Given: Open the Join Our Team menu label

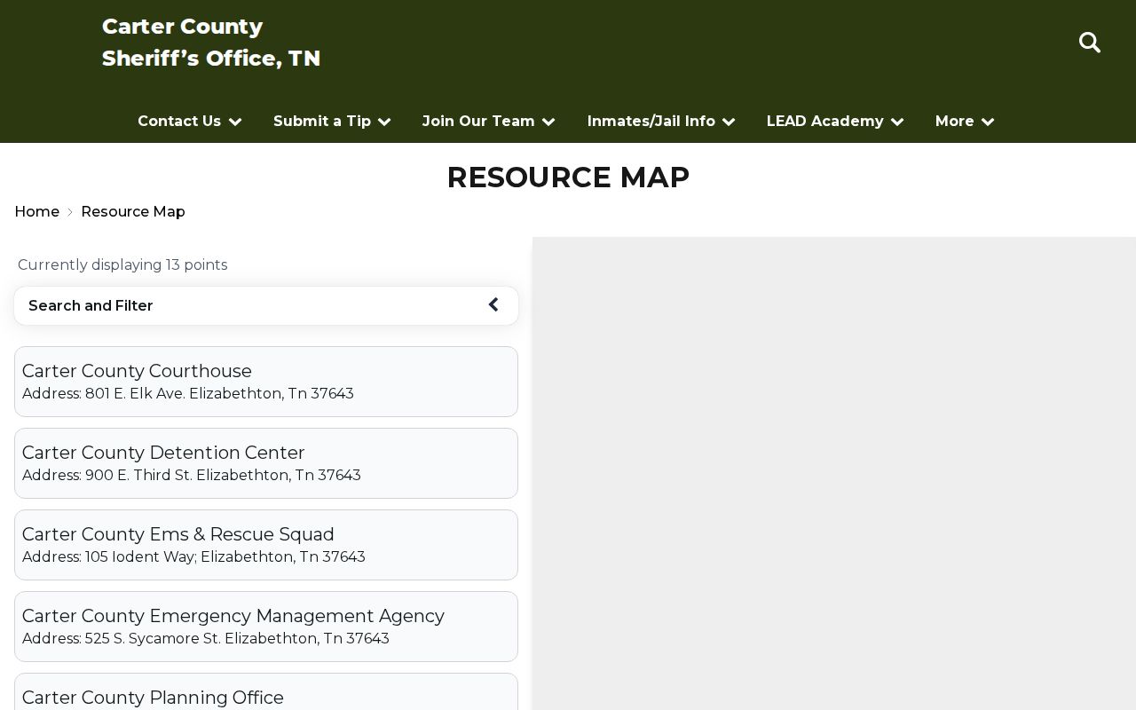Looking at the screenshot, I should [478, 121].
